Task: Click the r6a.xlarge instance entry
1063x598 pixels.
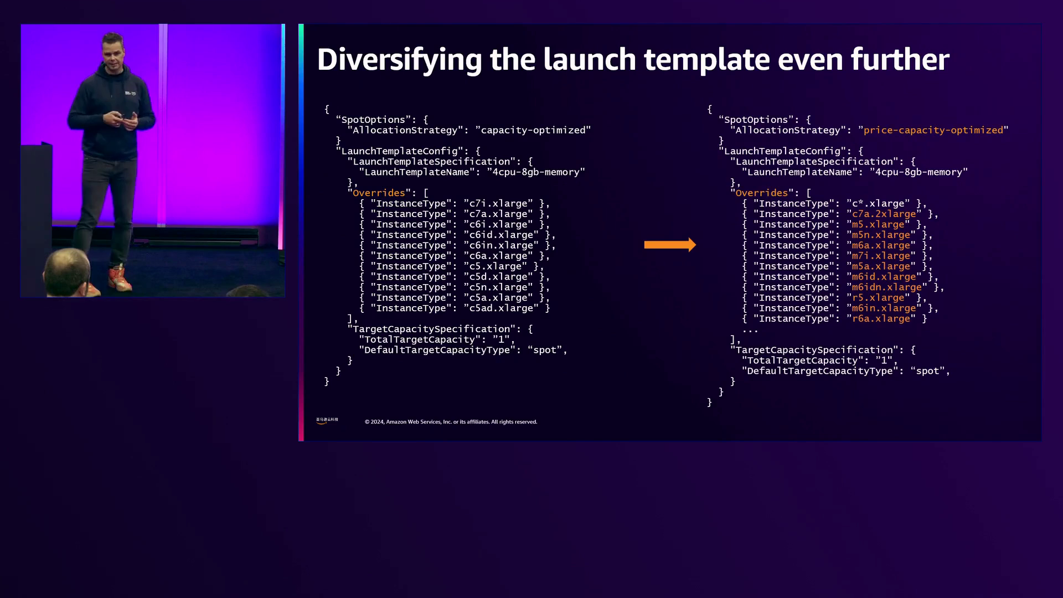Action: (x=881, y=318)
